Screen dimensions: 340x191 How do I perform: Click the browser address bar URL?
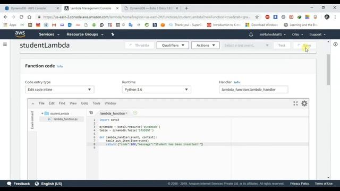tap(147, 17)
